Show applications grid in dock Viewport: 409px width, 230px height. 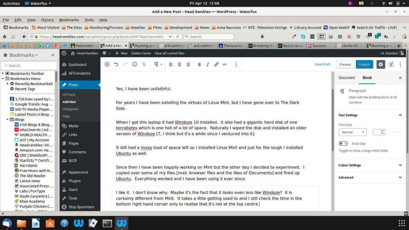(402, 223)
